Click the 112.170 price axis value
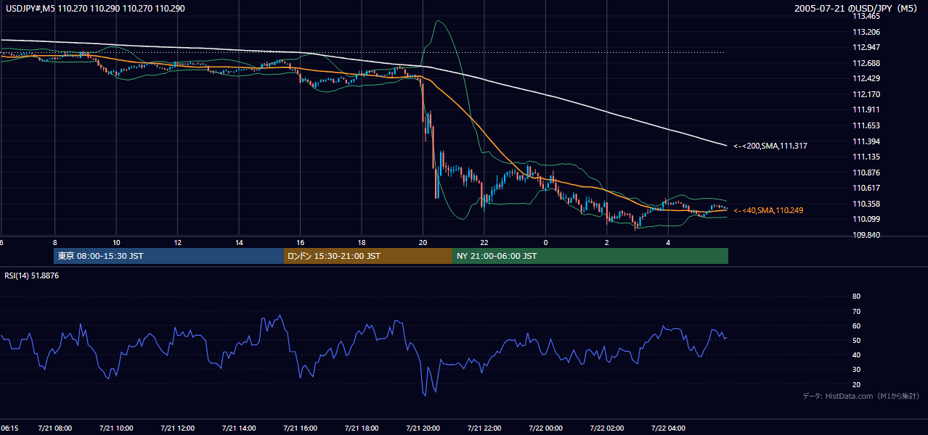The height and width of the screenshot is (435, 928). click(866, 94)
